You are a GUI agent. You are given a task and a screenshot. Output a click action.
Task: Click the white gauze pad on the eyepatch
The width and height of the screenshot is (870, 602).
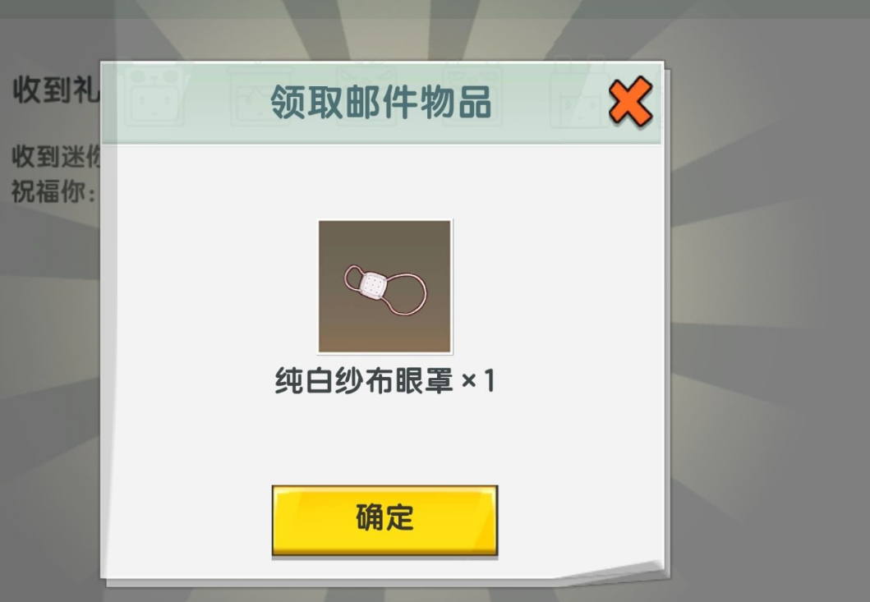coord(372,285)
